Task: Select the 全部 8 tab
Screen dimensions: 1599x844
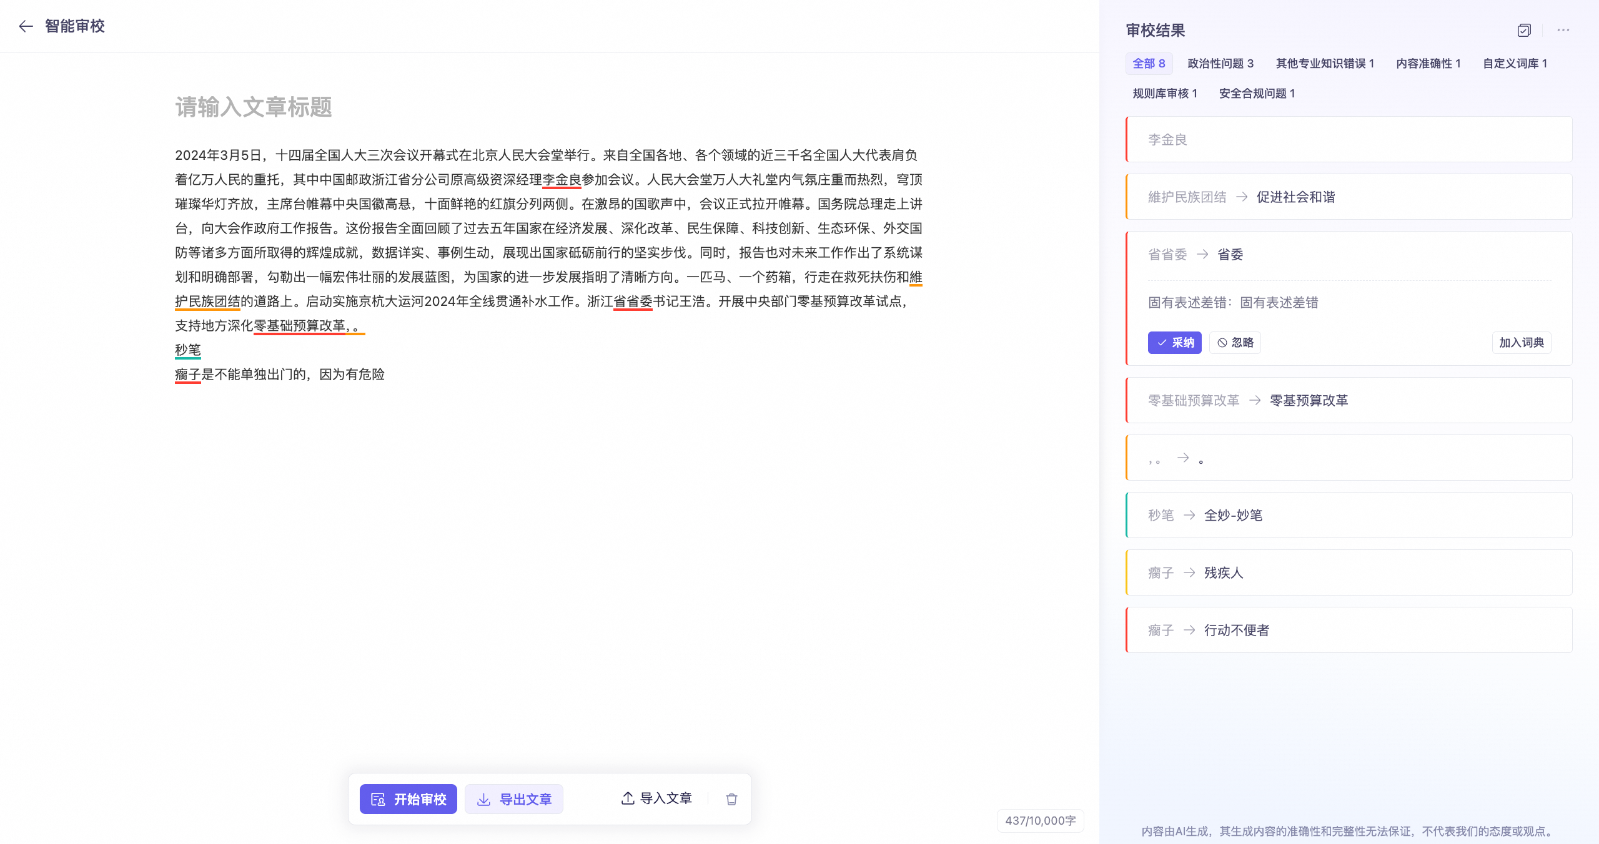Action: point(1149,64)
